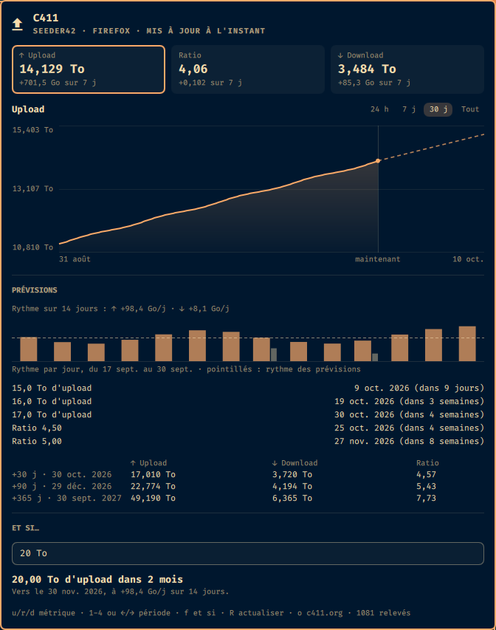Click the '+90 j · 29 déc. 2026' row label

click(x=61, y=486)
